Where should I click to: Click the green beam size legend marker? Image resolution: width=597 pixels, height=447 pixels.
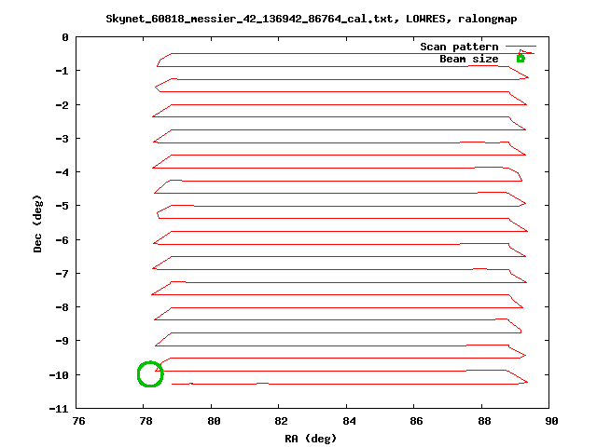click(x=521, y=59)
